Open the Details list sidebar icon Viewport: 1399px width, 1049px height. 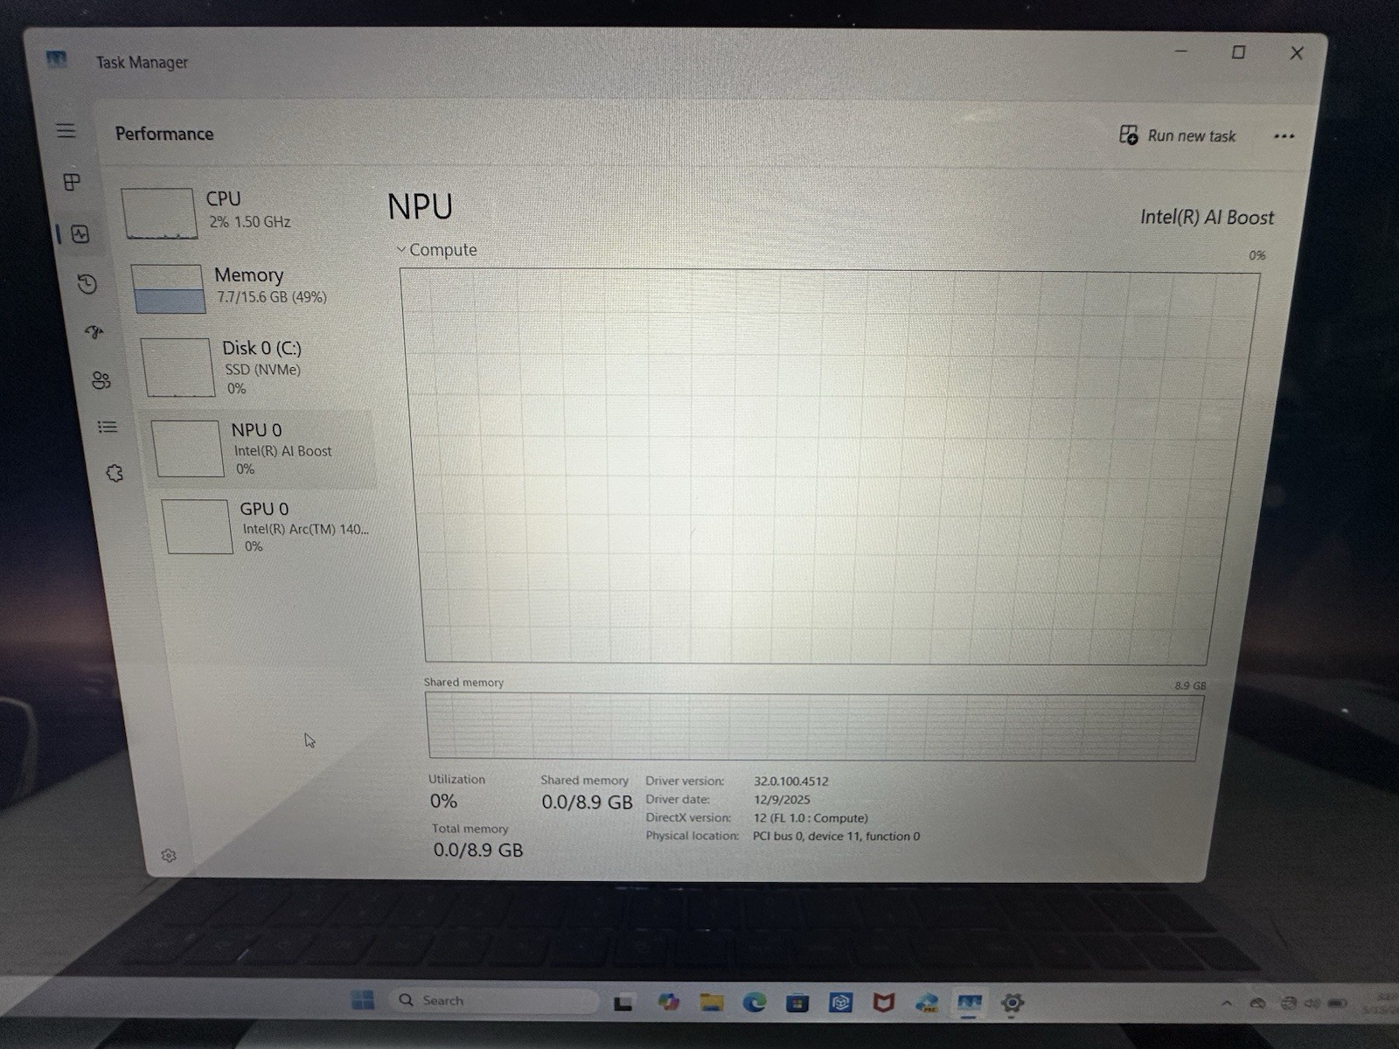click(x=108, y=427)
